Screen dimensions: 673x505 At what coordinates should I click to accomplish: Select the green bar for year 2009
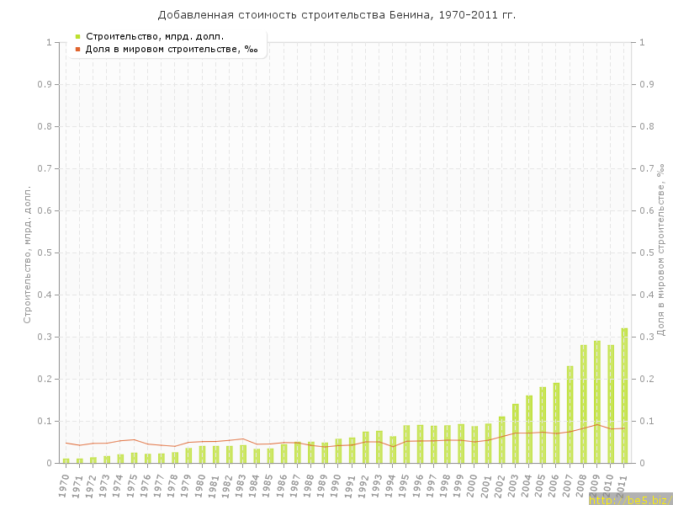coord(597,402)
